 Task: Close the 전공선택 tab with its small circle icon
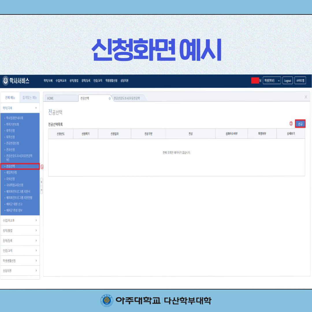coord(109,98)
